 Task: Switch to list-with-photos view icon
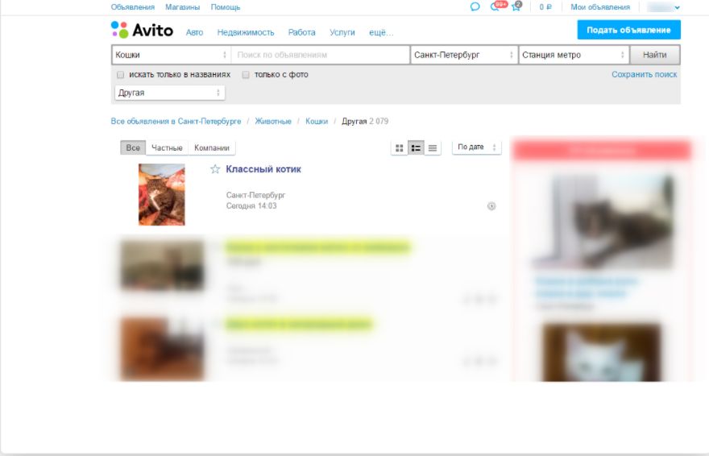(x=416, y=147)
